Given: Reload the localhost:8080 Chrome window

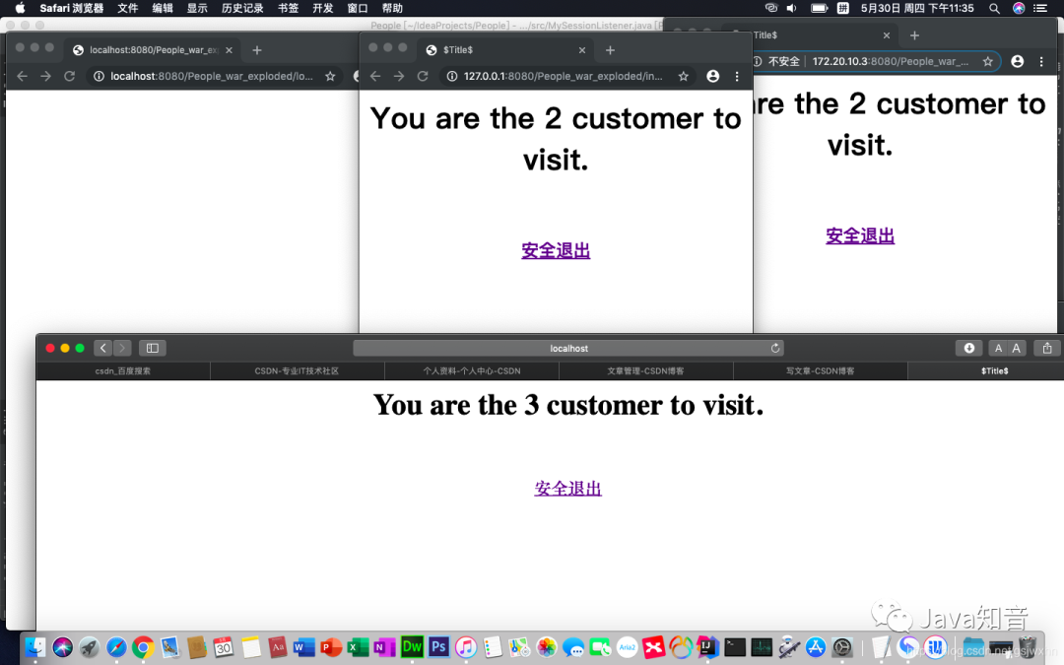Looking at the screenshot, I should point(69,76).
